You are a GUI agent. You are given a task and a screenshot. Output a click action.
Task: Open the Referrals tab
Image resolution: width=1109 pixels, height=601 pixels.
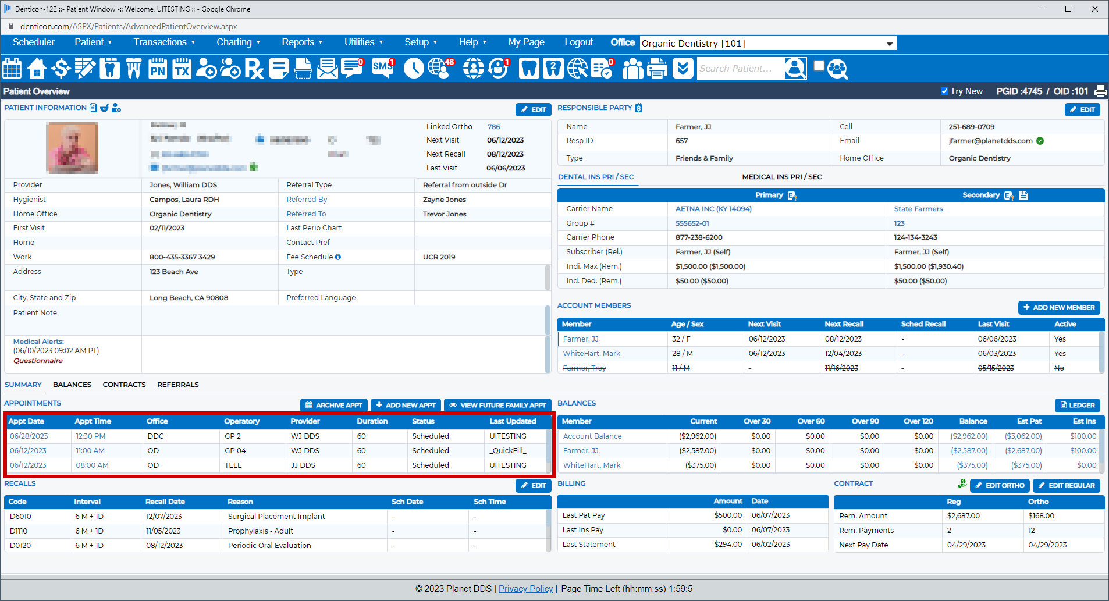pyautogui.click(x=178, y=385)
